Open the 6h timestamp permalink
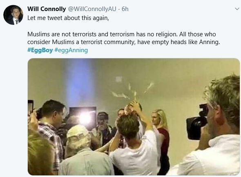 (x=125, y=9)
